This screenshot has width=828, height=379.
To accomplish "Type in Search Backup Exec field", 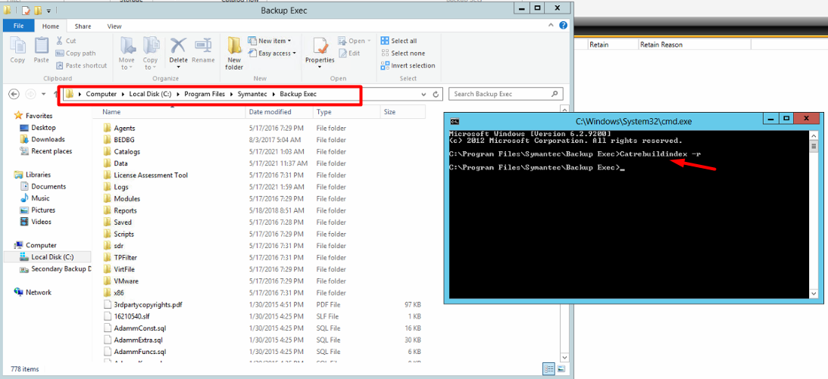I will point(500,95).
